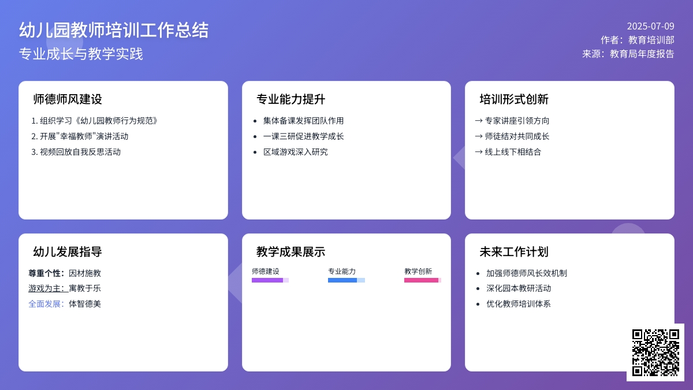The image size is (693, 390).
Task: Click bullet 集体备课发挥团队作用
Action: [304, 121]
